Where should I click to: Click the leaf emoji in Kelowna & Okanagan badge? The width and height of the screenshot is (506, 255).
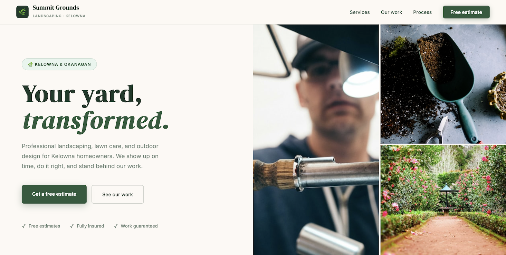30,64
